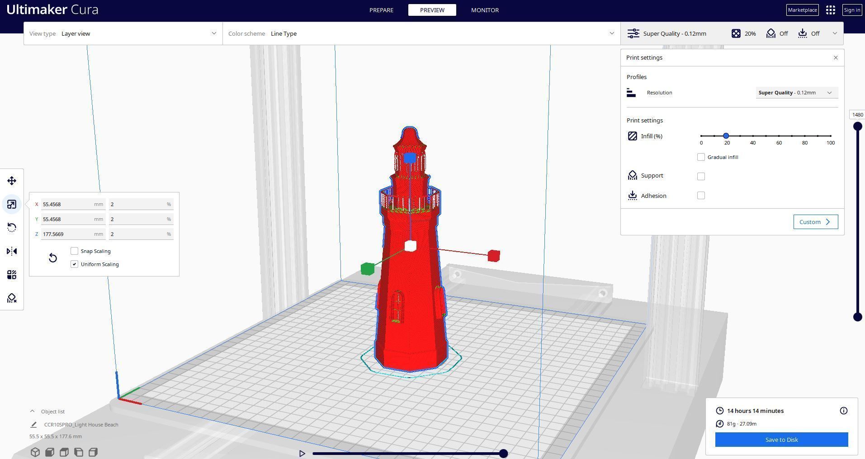
Task: Open the apps grid menu
Action: click(x=831, y=10)
